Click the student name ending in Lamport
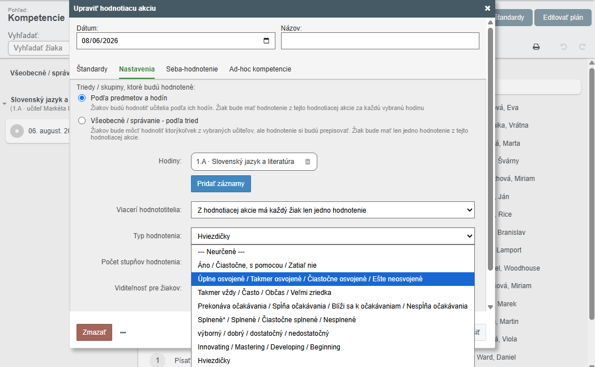 coord(508,250)
